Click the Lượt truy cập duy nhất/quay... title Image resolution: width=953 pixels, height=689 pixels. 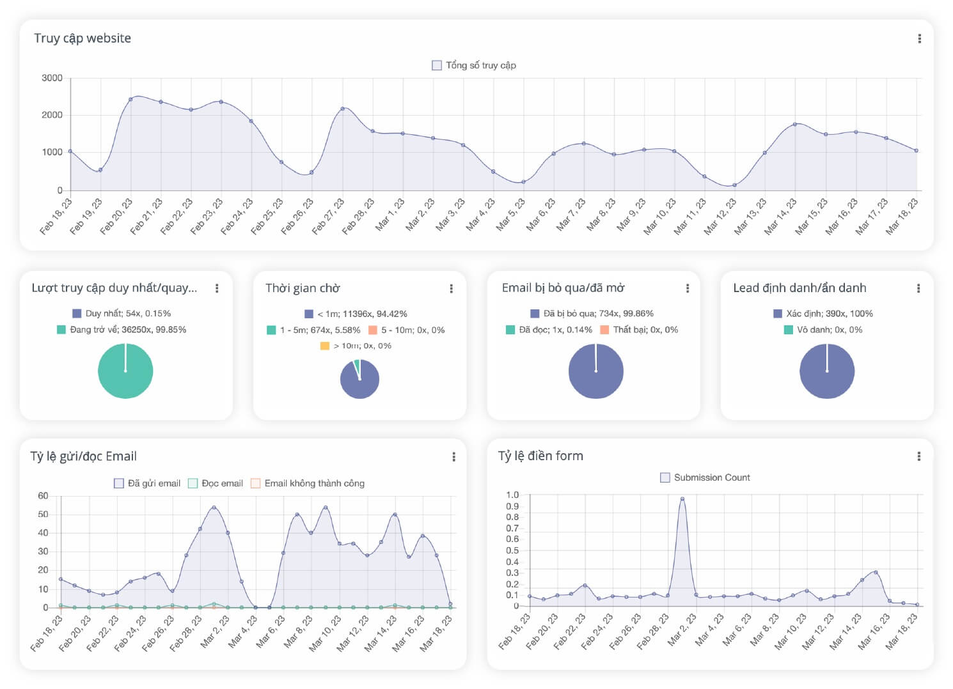click(x=114, y=288)
